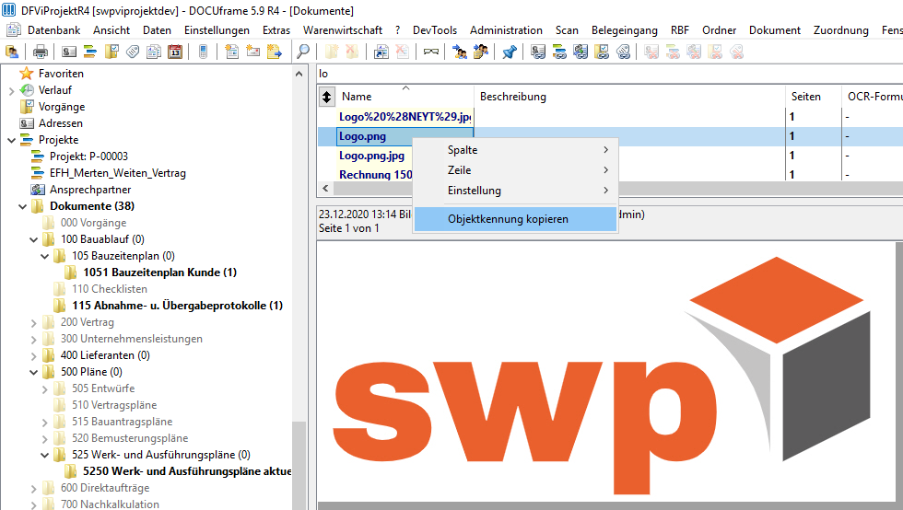
Task: Click the document shortcut icon in the toolbar
Action: point(381,52)
